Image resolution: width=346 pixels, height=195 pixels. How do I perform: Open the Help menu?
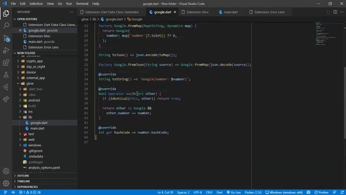click(96, 4)
